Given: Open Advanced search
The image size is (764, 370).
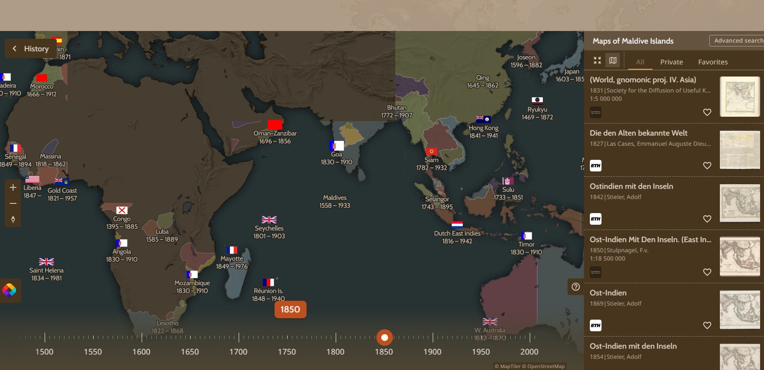Looking at the screenshot, I should (x=738, y=41).
